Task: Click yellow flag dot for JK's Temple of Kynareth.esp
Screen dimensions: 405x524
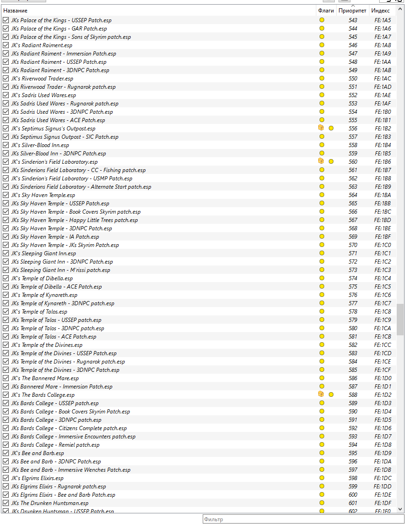Action: coord(321,295)
